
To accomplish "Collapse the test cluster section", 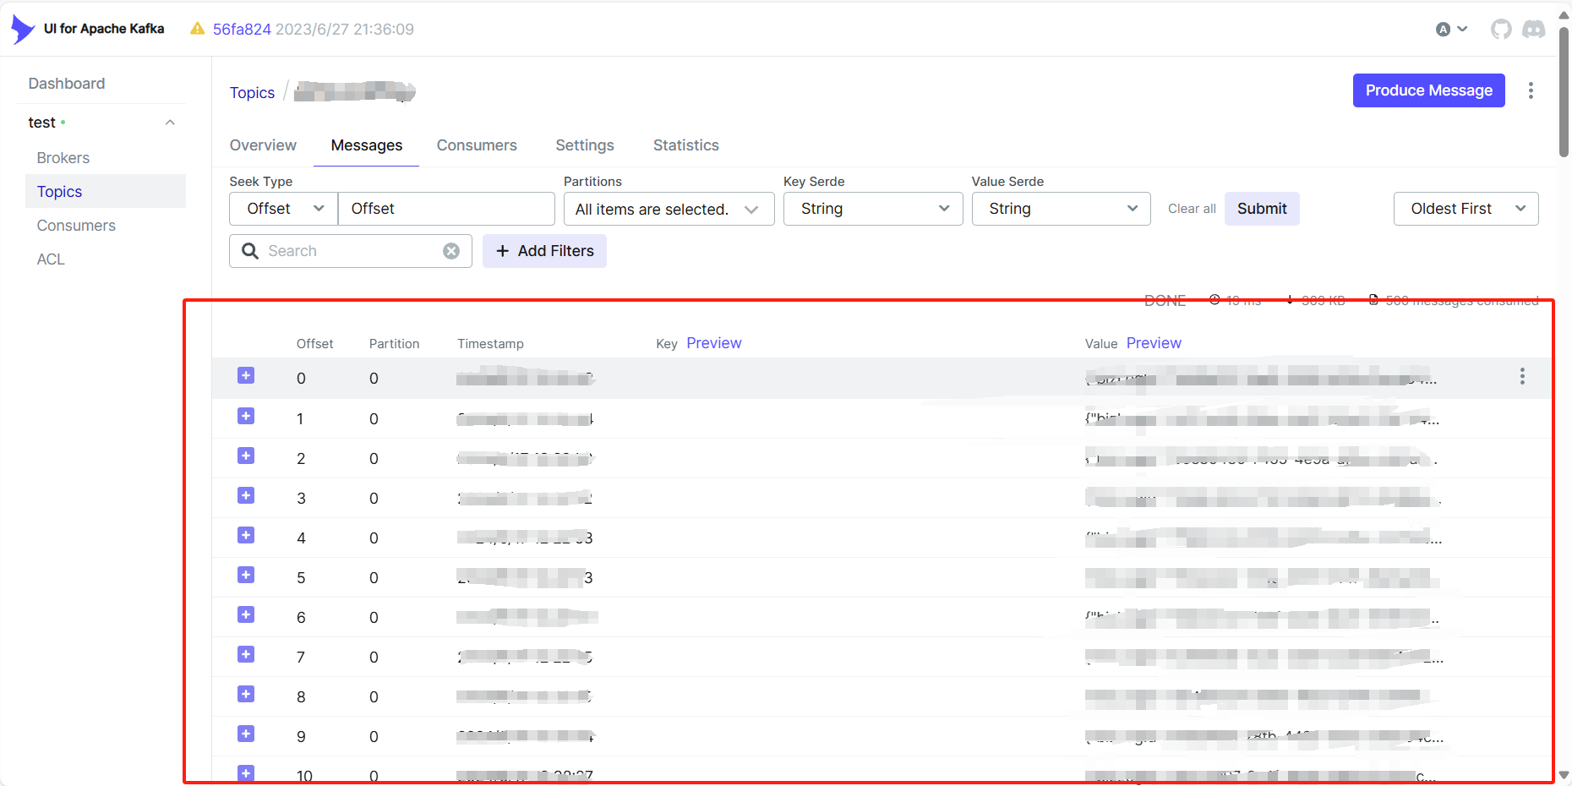I will click(170, 123).
